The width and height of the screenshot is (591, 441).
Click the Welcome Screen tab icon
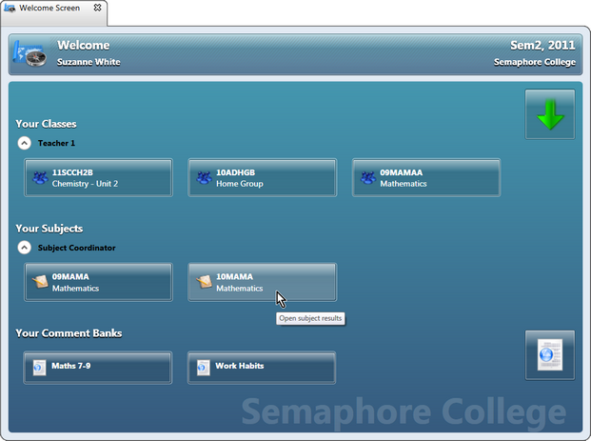tap(10, 8)
